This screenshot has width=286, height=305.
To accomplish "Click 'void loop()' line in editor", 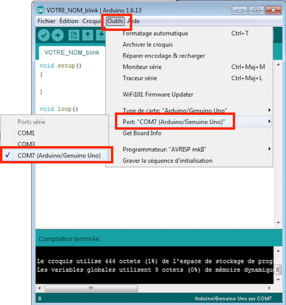I will (59, 109).
